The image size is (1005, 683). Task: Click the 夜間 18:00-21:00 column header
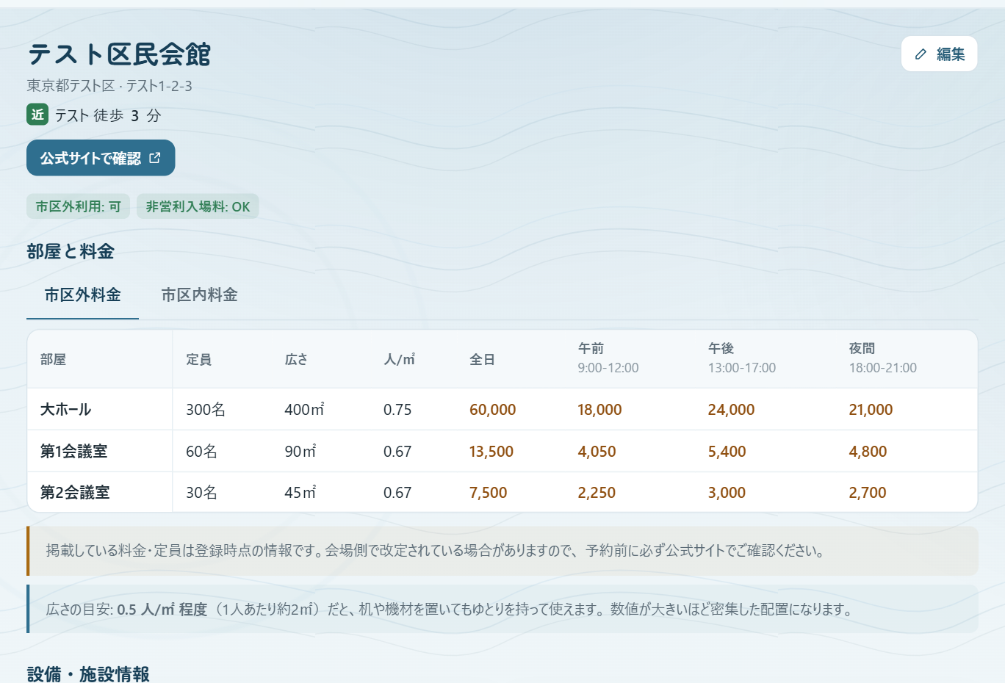[883, 358]
